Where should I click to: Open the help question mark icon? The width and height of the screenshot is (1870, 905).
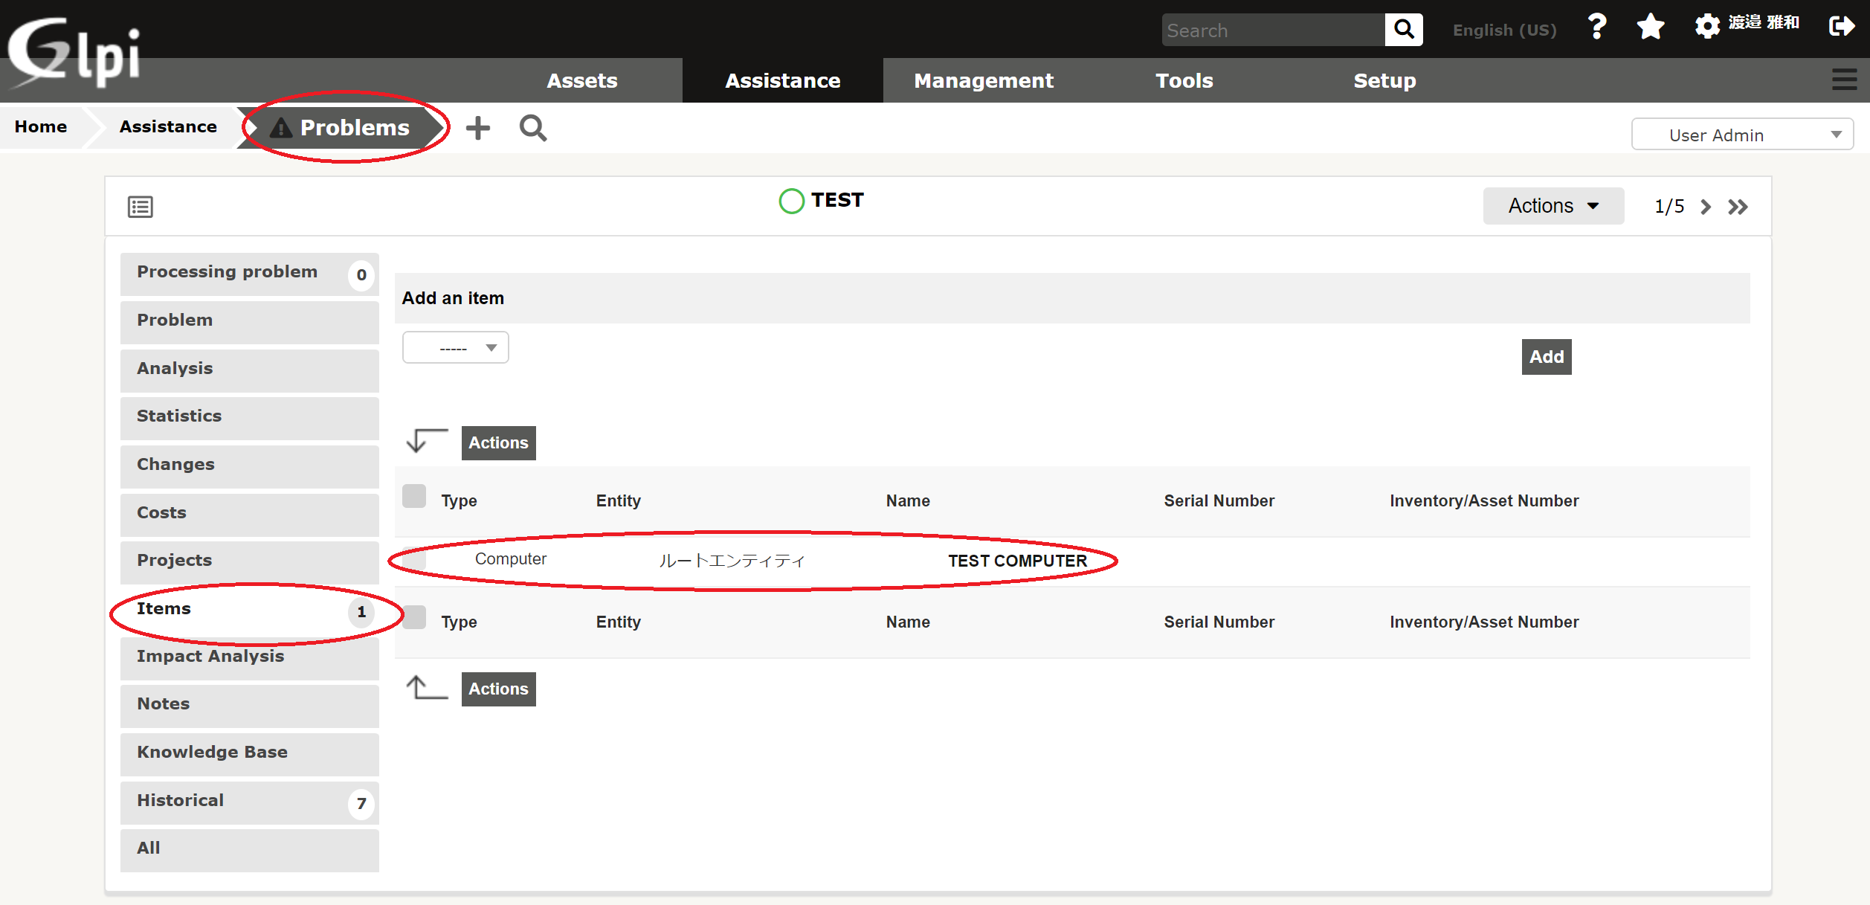click(1596, 26)
